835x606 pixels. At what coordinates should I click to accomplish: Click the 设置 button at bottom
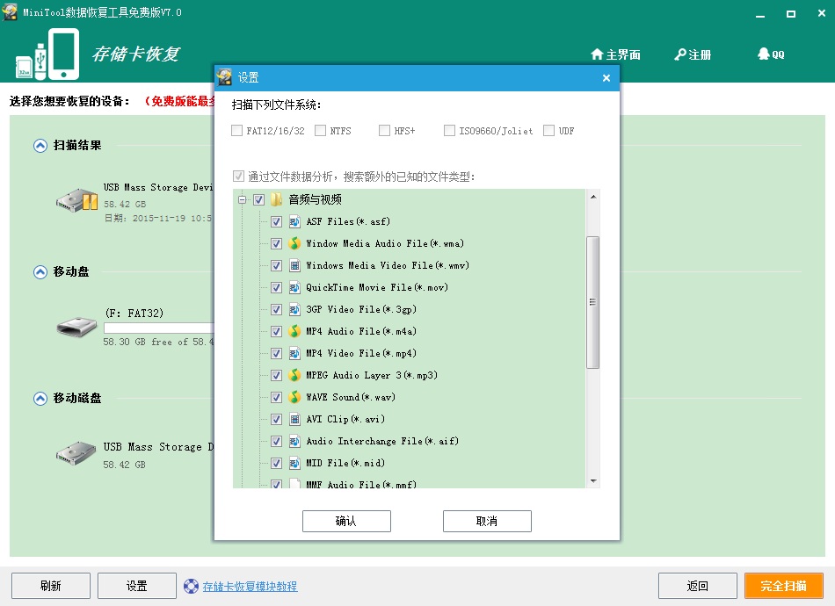pos(137,586)
